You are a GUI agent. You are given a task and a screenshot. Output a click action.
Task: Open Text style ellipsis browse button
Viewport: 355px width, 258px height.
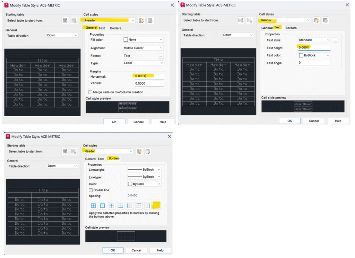(336, 40)
